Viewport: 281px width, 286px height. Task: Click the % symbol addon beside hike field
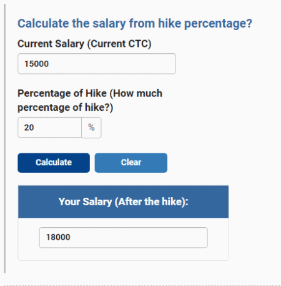(x=91, y=128)
